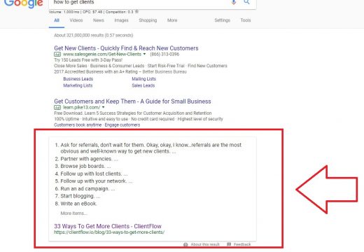Click the Ad badge beside learn.pike13.com
This screenshot has width=364, height=252.
coord(57,108)
